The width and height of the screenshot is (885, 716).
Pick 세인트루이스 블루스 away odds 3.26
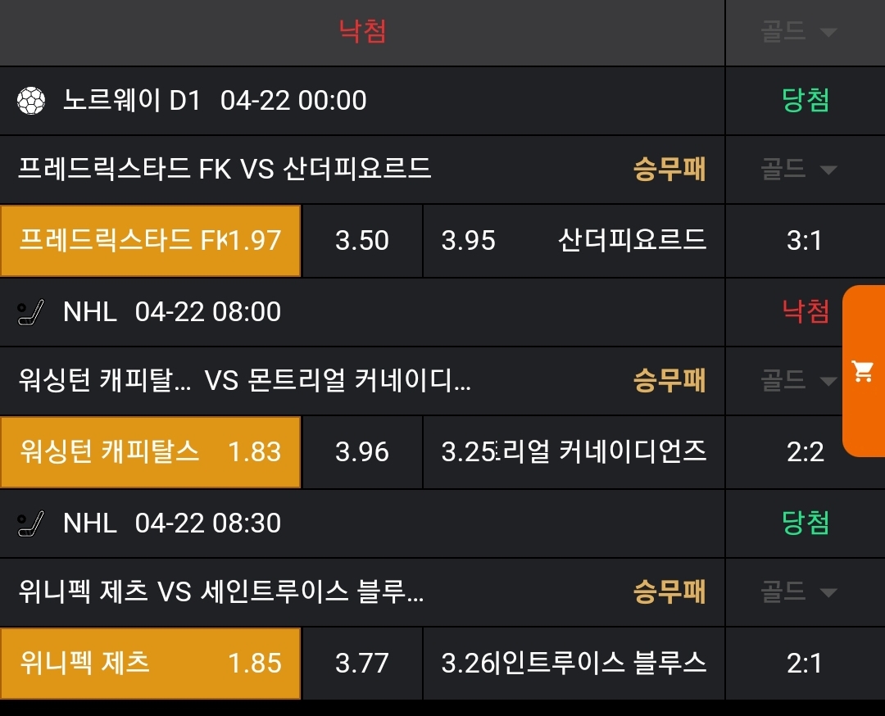tap(574, 663)
